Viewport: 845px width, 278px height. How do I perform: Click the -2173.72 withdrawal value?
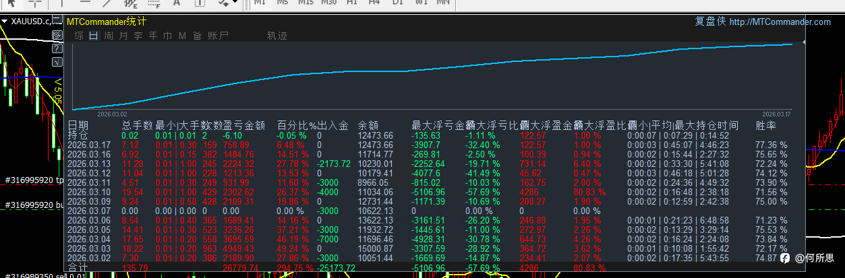click(x=334, y=164)
